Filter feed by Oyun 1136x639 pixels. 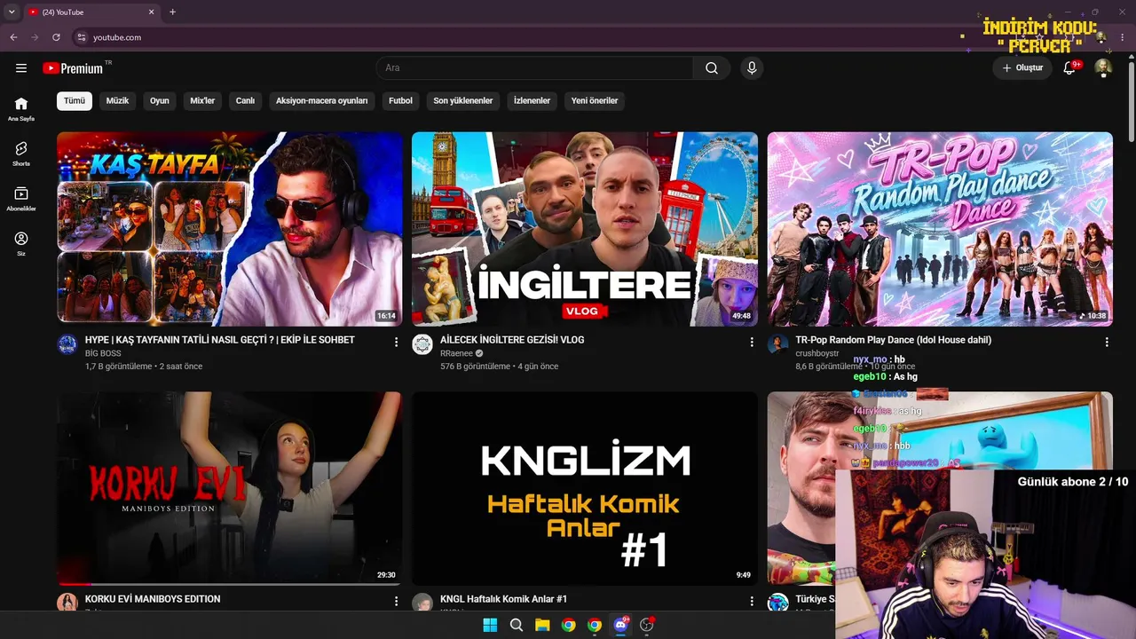pyautogui.click(x=160, y=100)
